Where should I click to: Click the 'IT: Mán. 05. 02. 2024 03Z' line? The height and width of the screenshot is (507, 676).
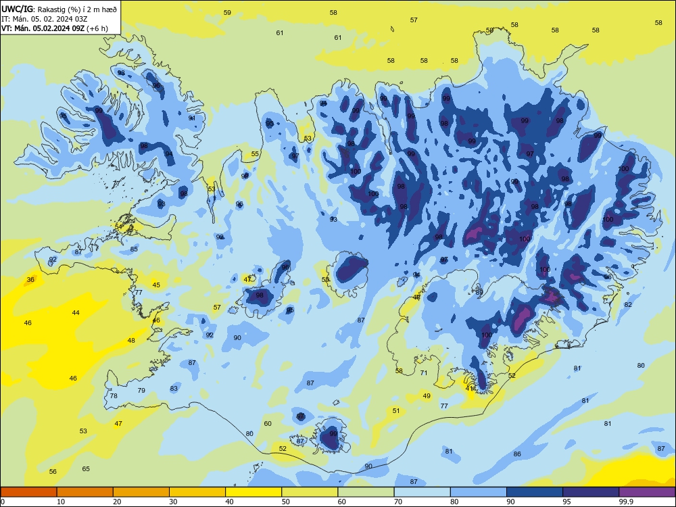click(x=44, y=19)
